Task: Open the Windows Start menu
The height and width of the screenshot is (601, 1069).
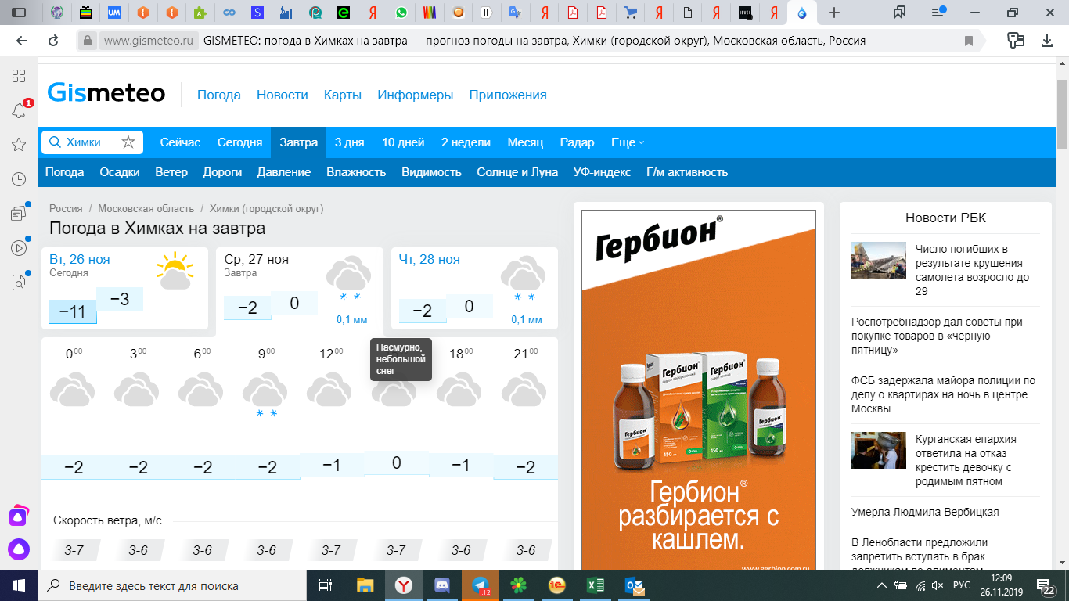Action: pos(19,585)
